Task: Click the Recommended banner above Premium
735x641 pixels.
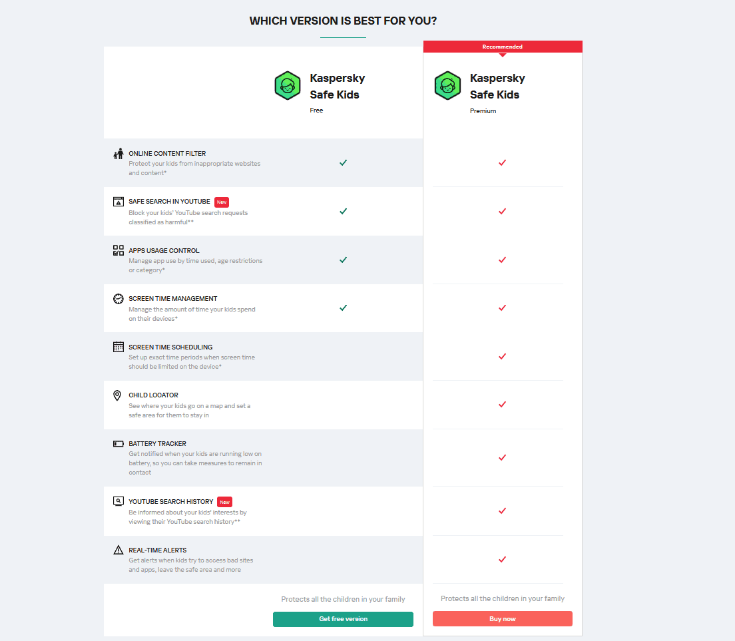Action: (x=503, y=47)
